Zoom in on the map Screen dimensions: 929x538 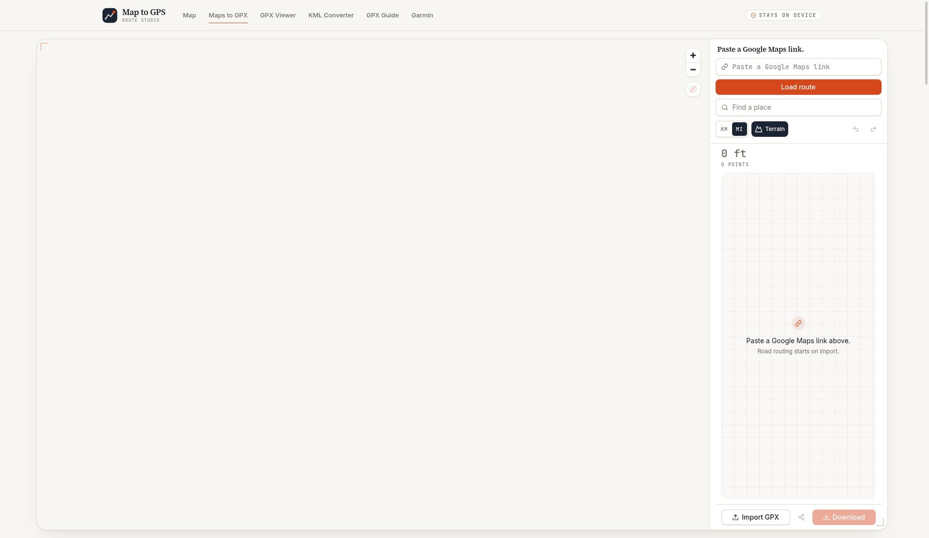point(693,56)
